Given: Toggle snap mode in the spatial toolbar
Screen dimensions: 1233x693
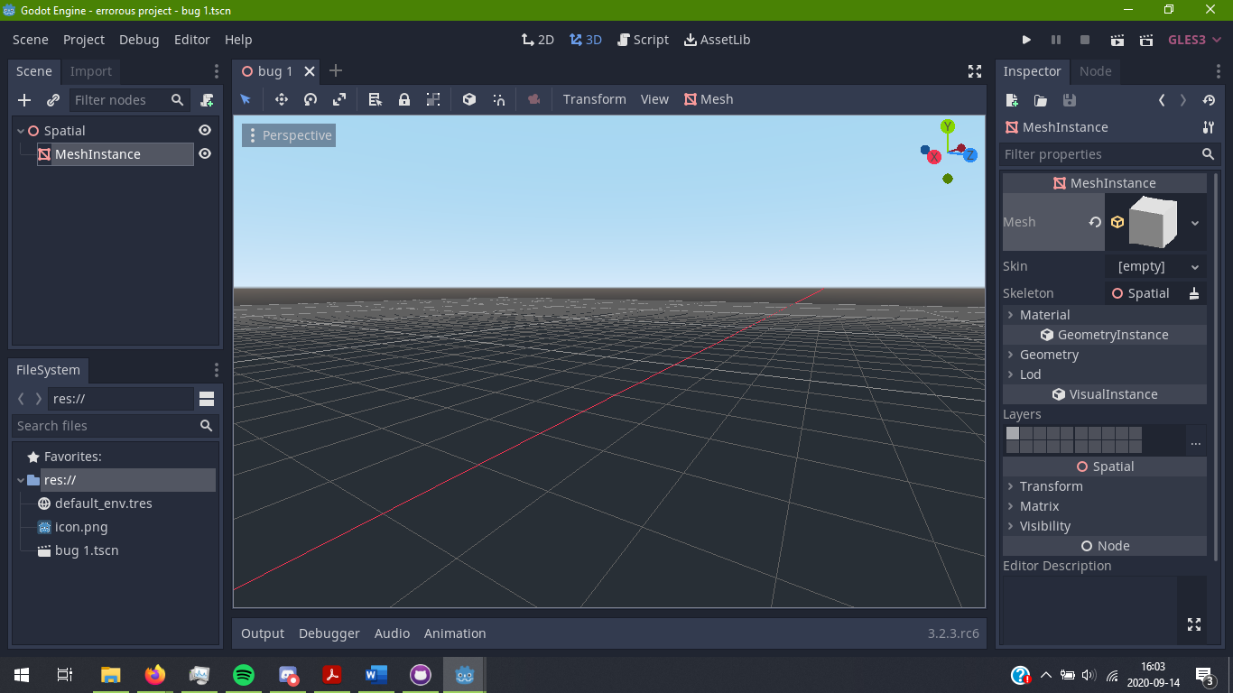Looking at the screenshot, I should [x=497, y=99].
